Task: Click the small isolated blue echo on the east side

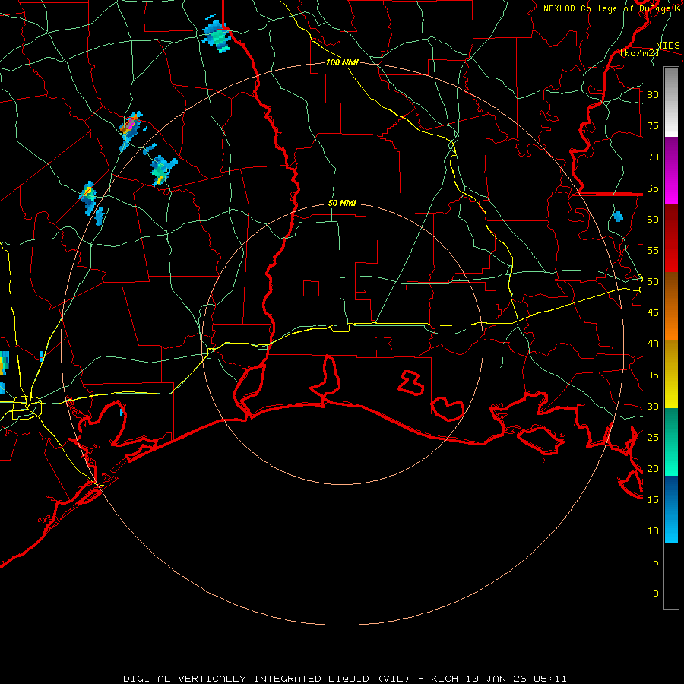Action: point(618,217)
